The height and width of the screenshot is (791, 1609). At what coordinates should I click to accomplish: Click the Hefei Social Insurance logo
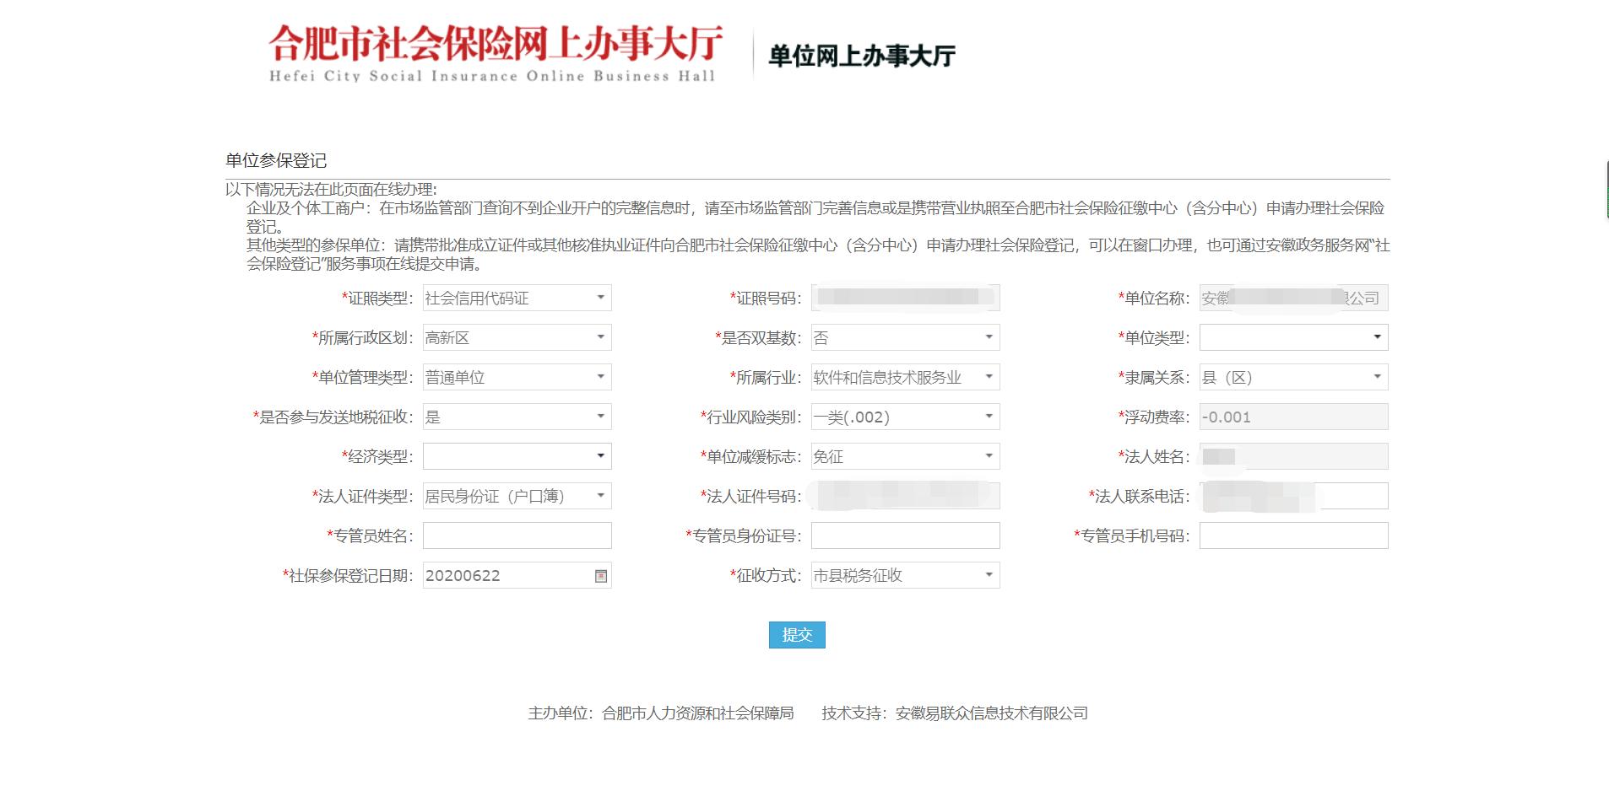494,51
